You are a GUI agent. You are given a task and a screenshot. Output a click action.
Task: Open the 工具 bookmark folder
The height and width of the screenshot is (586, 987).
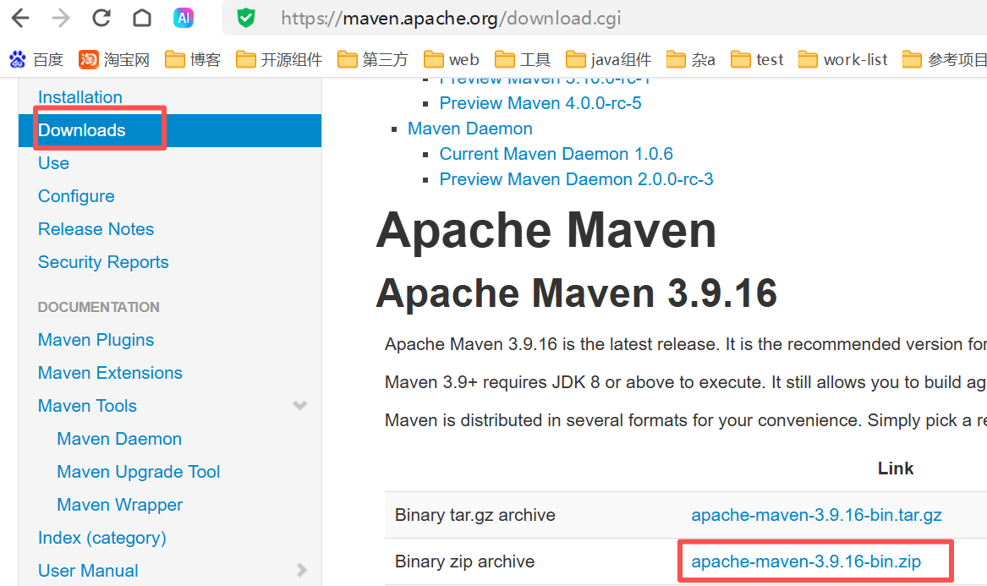point(523,60)
